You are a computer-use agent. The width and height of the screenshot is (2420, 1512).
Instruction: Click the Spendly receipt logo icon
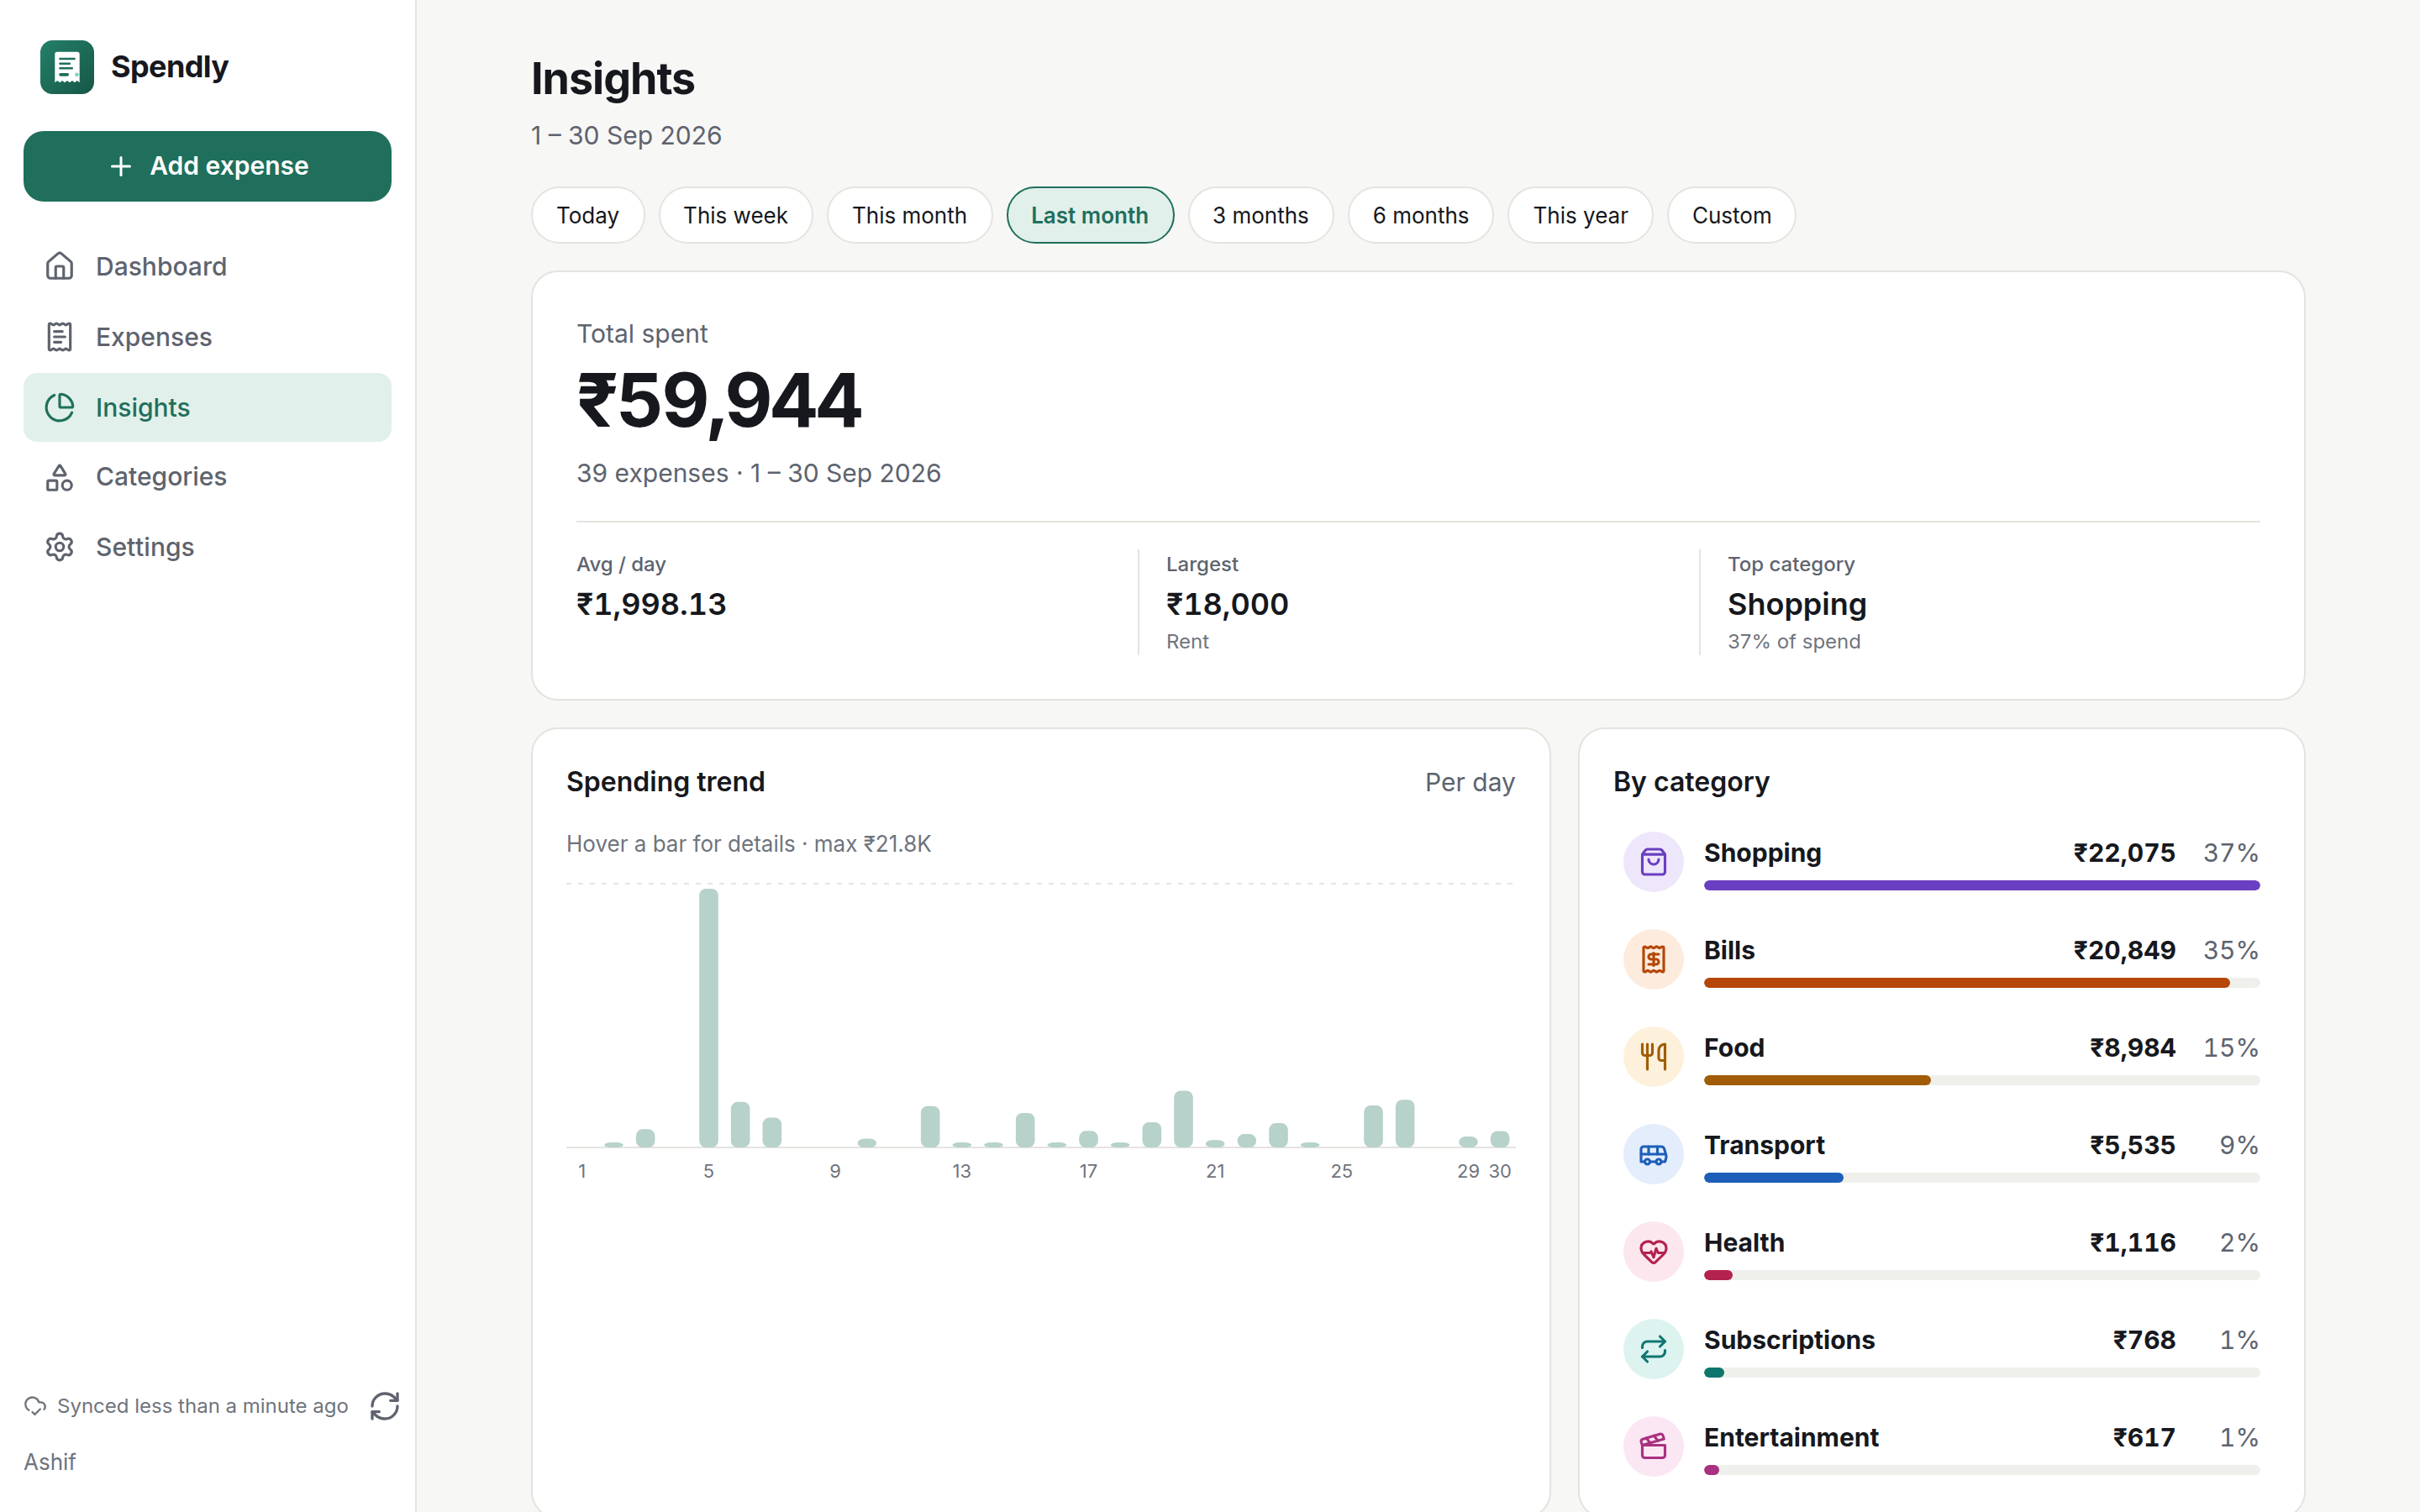[67, 67]
